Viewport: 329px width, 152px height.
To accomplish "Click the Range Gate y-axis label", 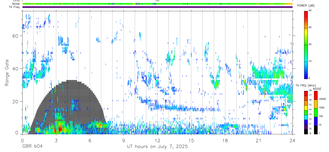I will pyautogui.click(x=6, y=73).
